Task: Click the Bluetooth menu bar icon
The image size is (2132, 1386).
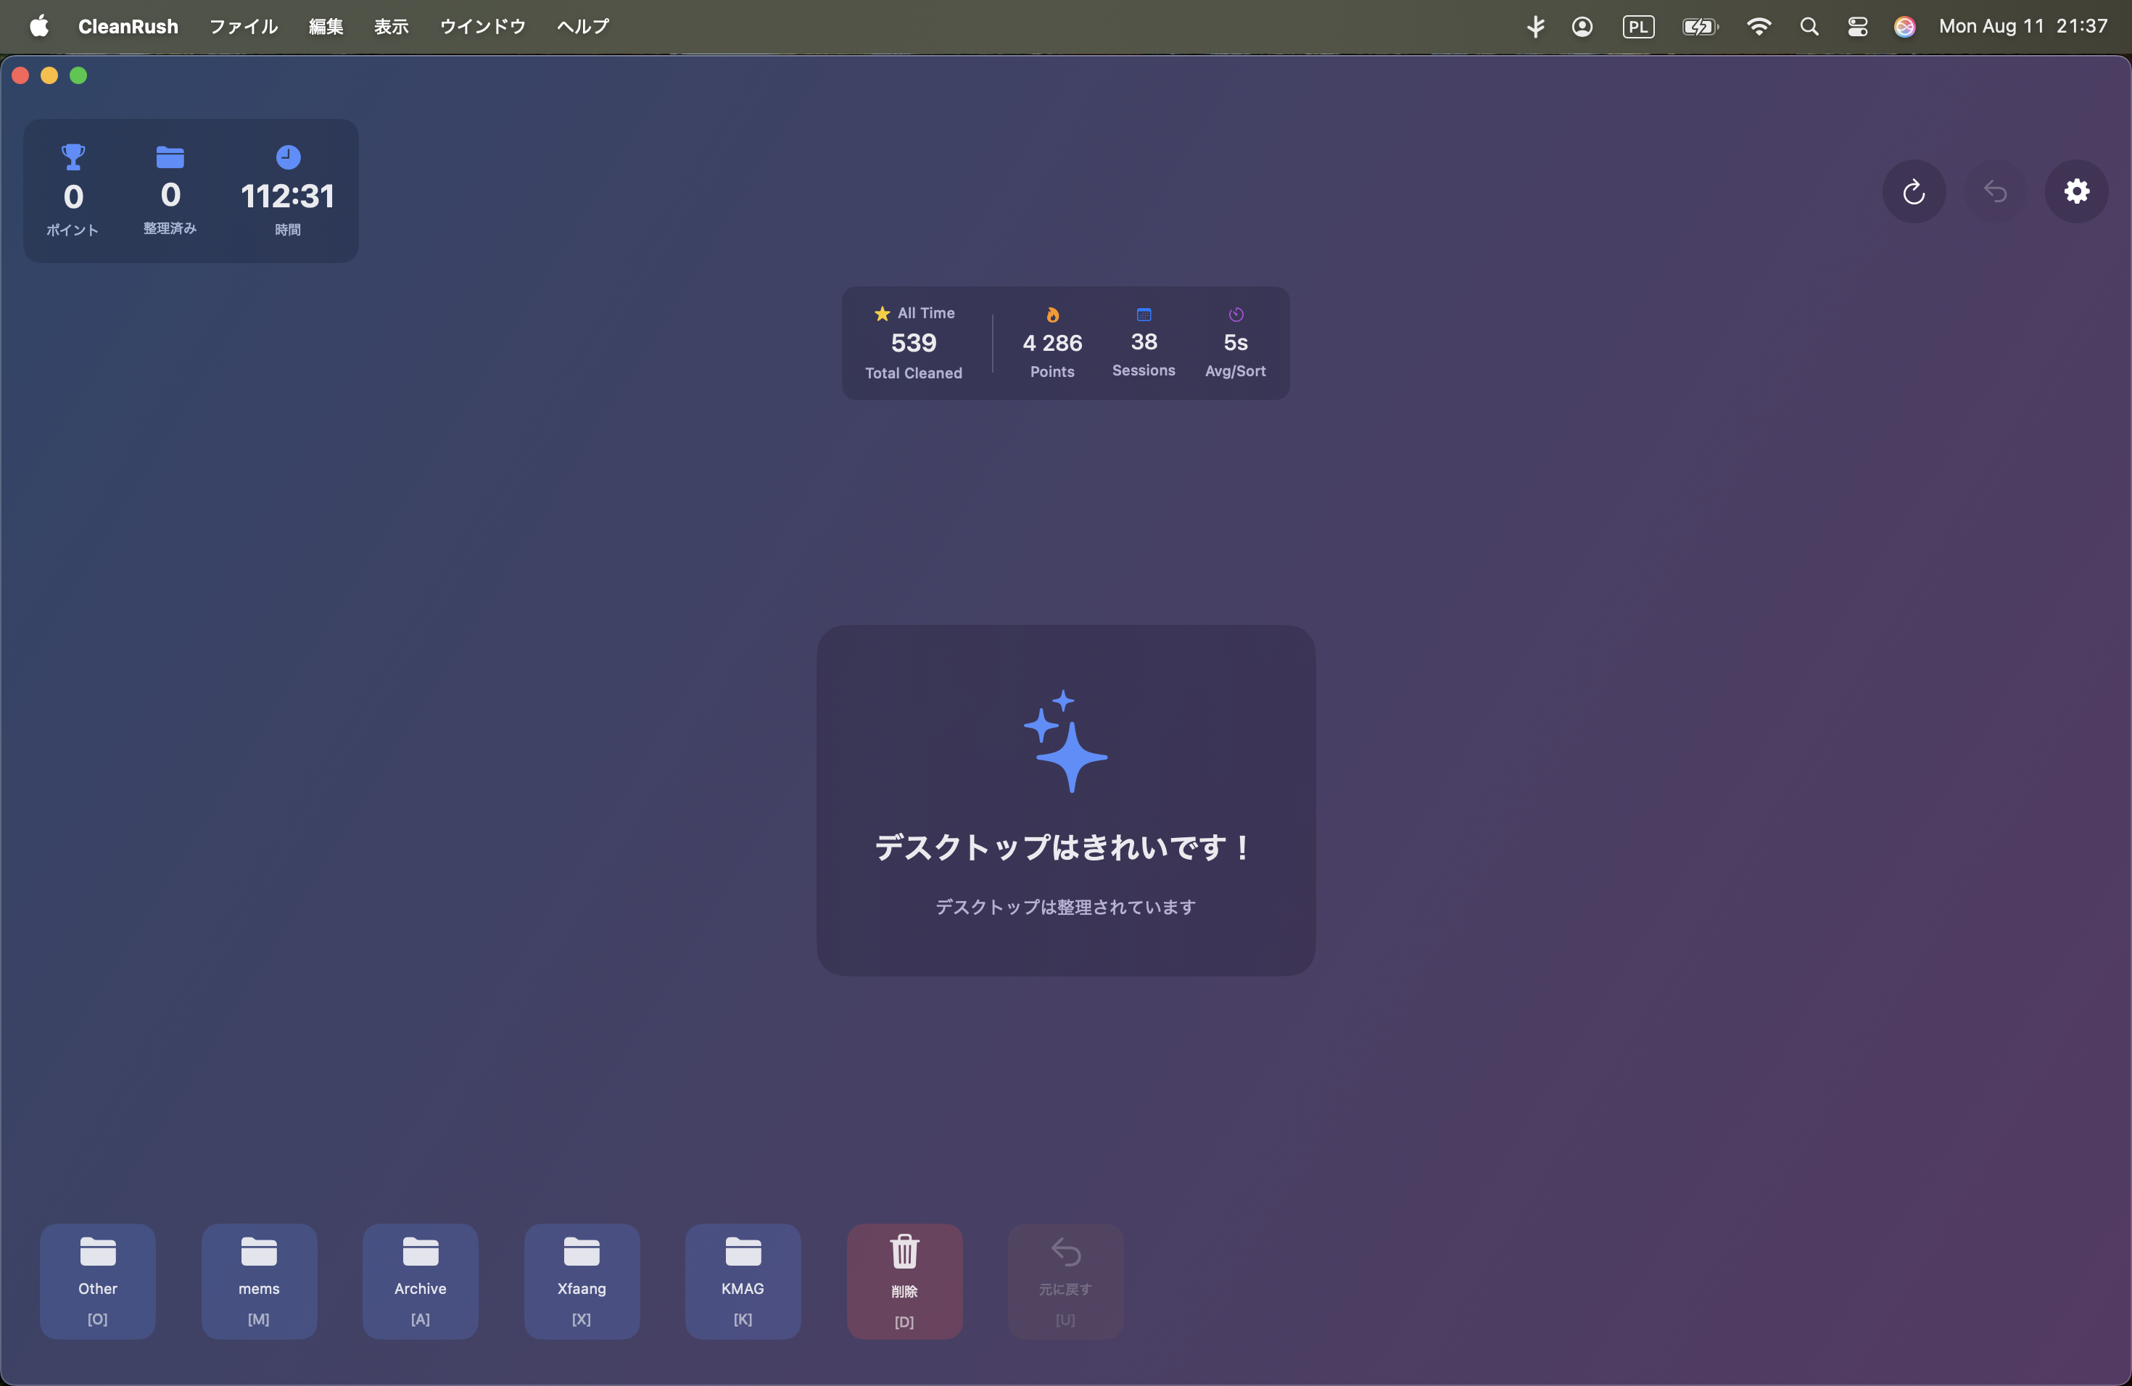Action: 1535,26
